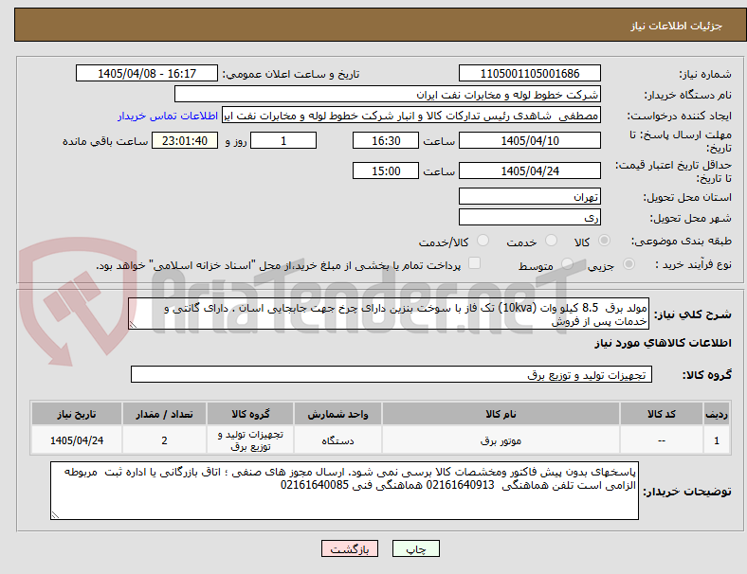Click the requester field مصطفی شاهدی

[x=411, y=116]
